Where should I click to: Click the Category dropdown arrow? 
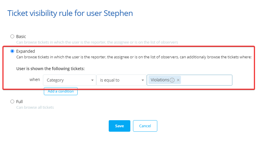pyautogui.click(x=92, y=80)
